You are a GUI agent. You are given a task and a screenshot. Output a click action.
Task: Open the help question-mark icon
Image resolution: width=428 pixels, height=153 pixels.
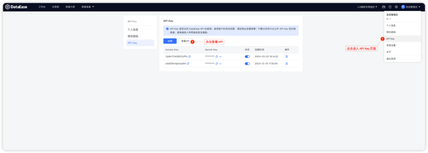click(390, 7)
